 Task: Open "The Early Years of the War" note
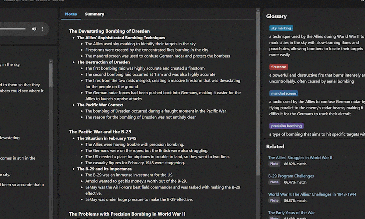click(x=291, y=213)
